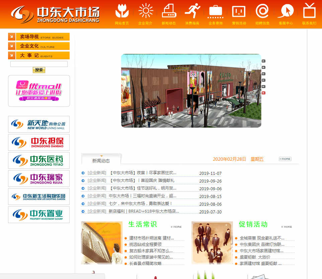The width and height of the screenshot is (322, 279).
Task: Click the arrow icon beside 卖场导视
Action: click(12, 37)
